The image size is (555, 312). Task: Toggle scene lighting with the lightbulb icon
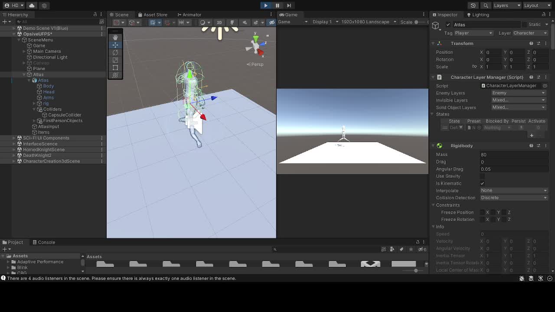(x=232, y=23)
